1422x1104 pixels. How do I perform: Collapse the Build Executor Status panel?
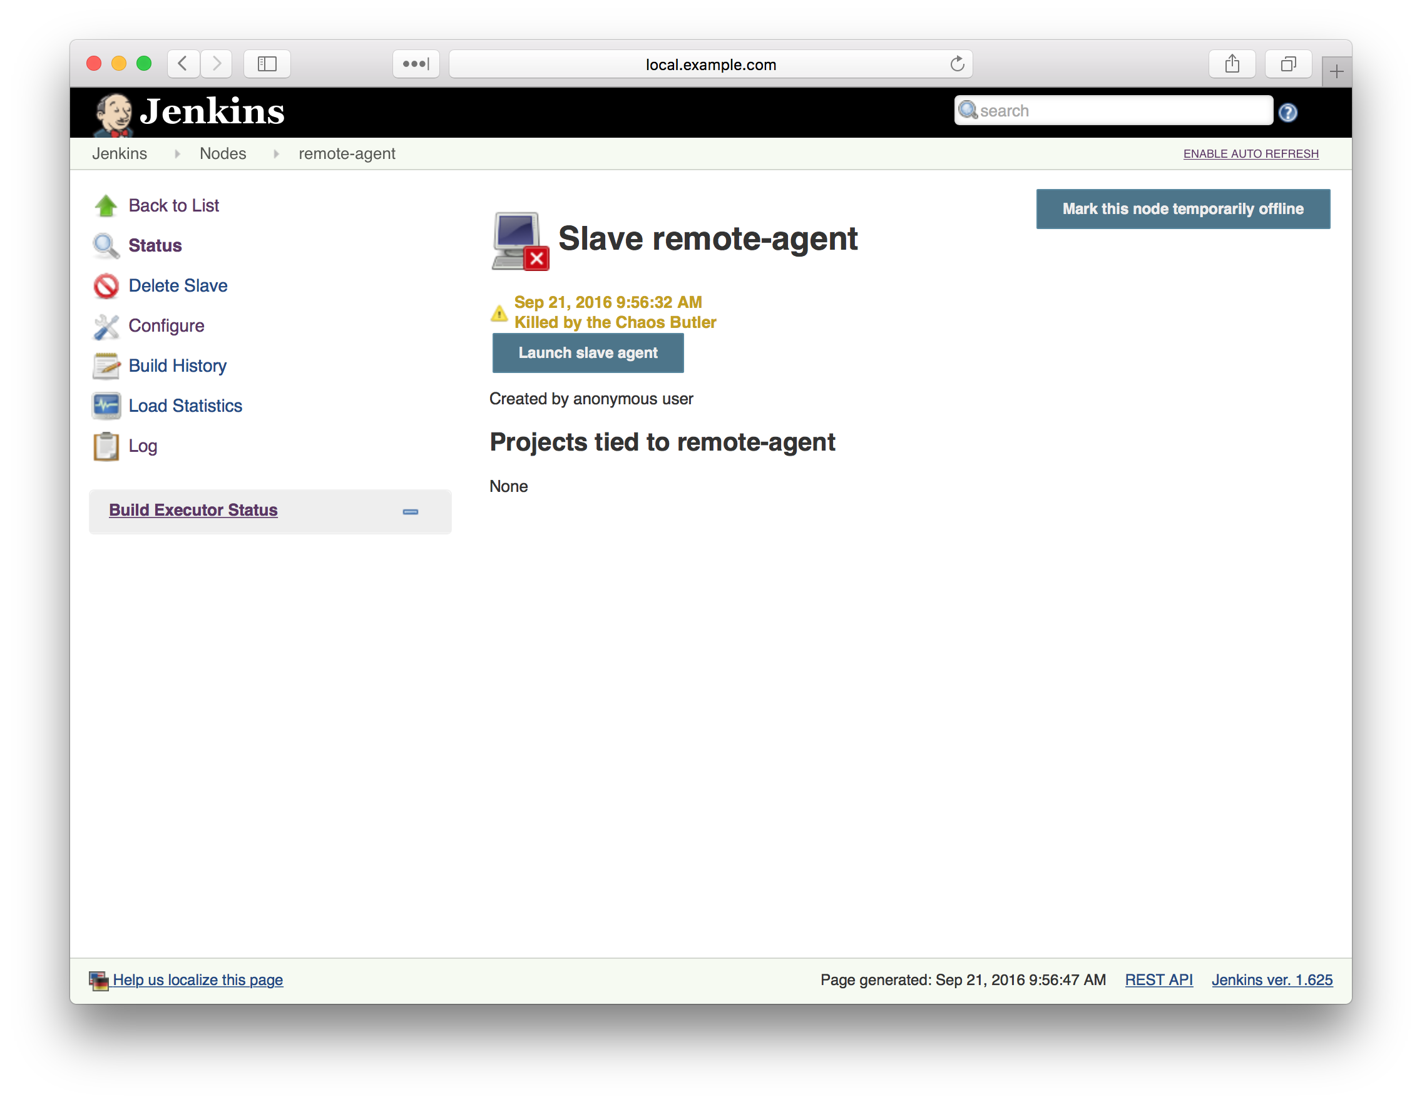pos(410,512)
